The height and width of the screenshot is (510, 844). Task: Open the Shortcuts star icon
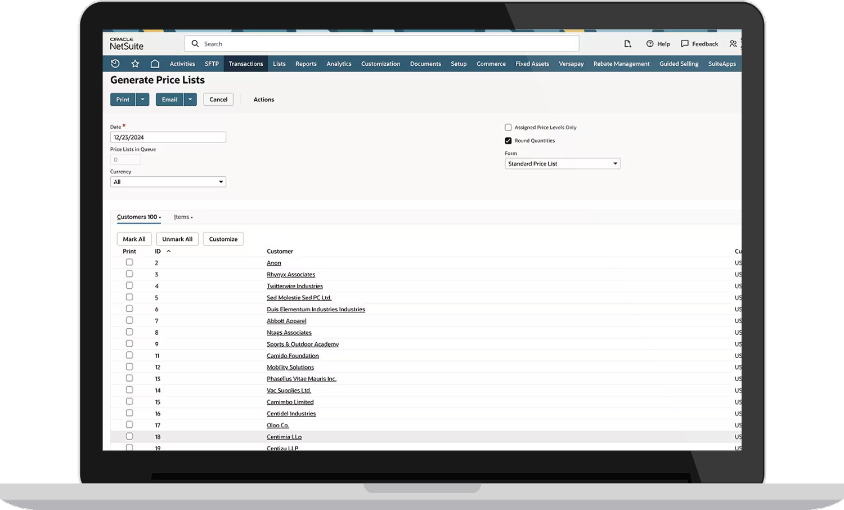click(x=135, y=64)
